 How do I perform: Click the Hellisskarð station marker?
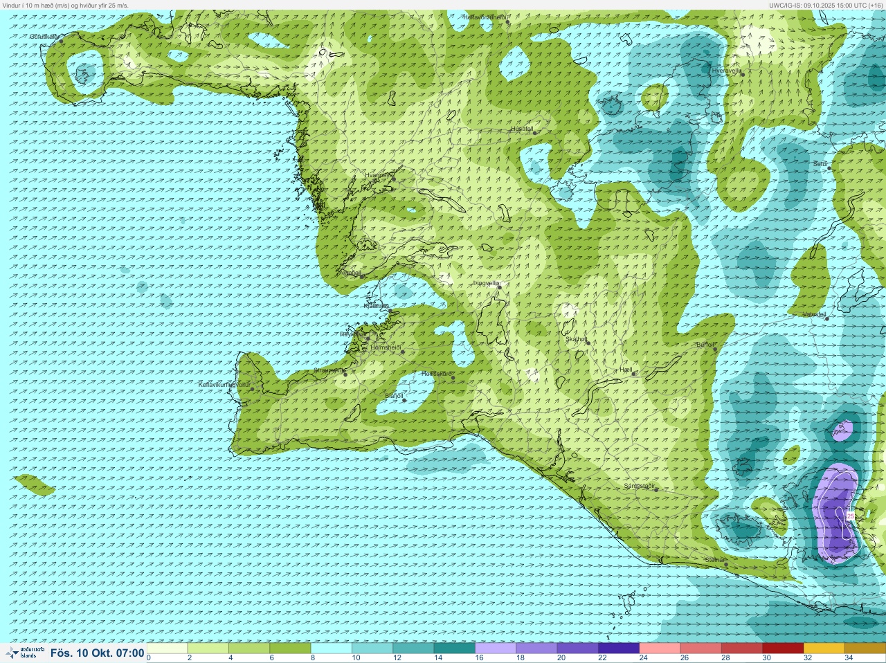point(453,378)
